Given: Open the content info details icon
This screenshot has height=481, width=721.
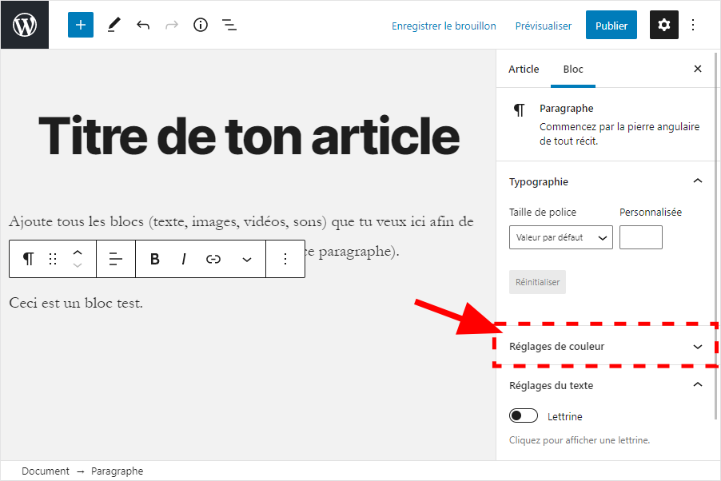Looking at the screenshot, I should [201, 25].
